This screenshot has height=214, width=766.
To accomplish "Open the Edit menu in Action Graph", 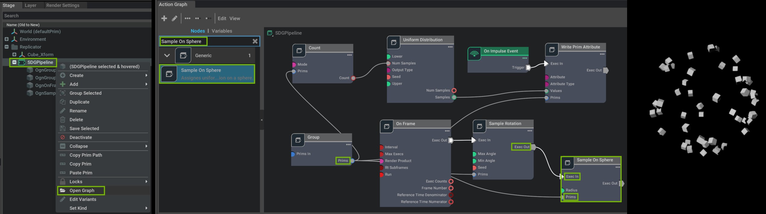I will [222, 18].
